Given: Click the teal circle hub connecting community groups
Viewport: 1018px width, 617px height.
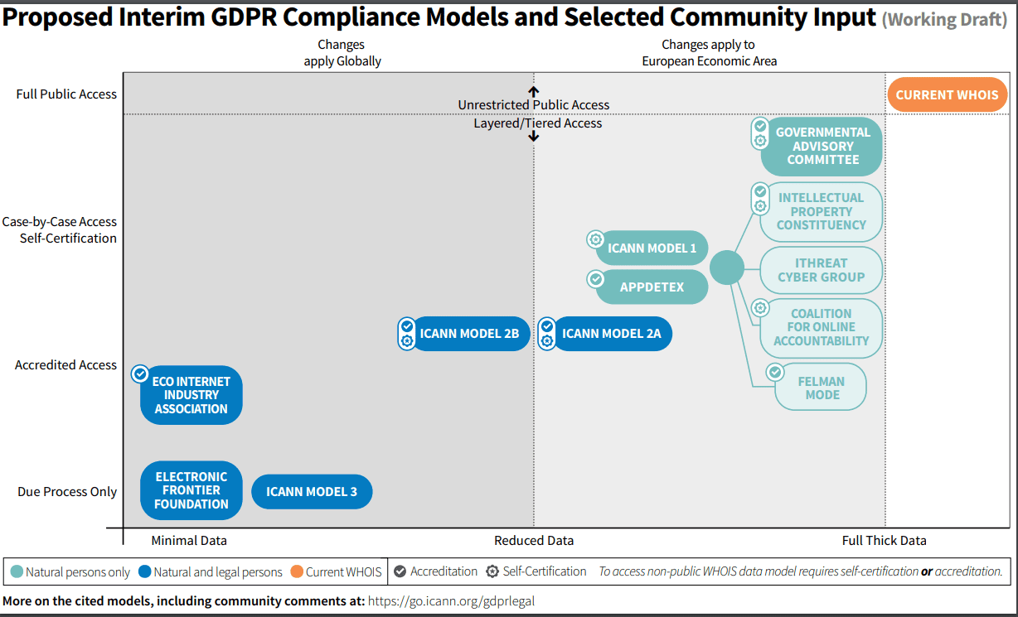Looking at the screenshot, I should coord(726,268).
